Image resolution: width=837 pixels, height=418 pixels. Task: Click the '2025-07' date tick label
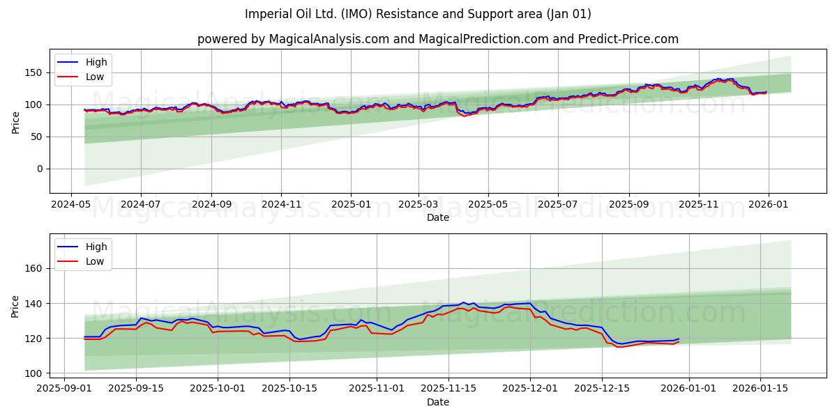(558, 205)
